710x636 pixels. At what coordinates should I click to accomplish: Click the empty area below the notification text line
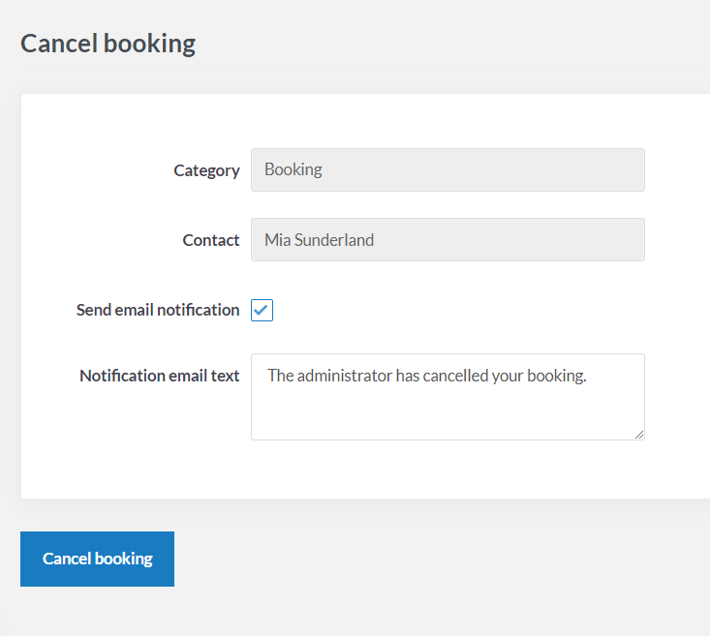[446, 414]
